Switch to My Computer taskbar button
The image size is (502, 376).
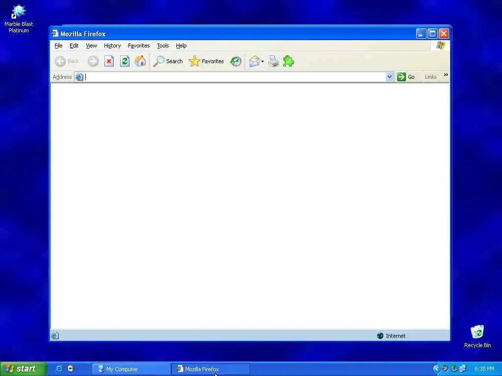point(131,369)
